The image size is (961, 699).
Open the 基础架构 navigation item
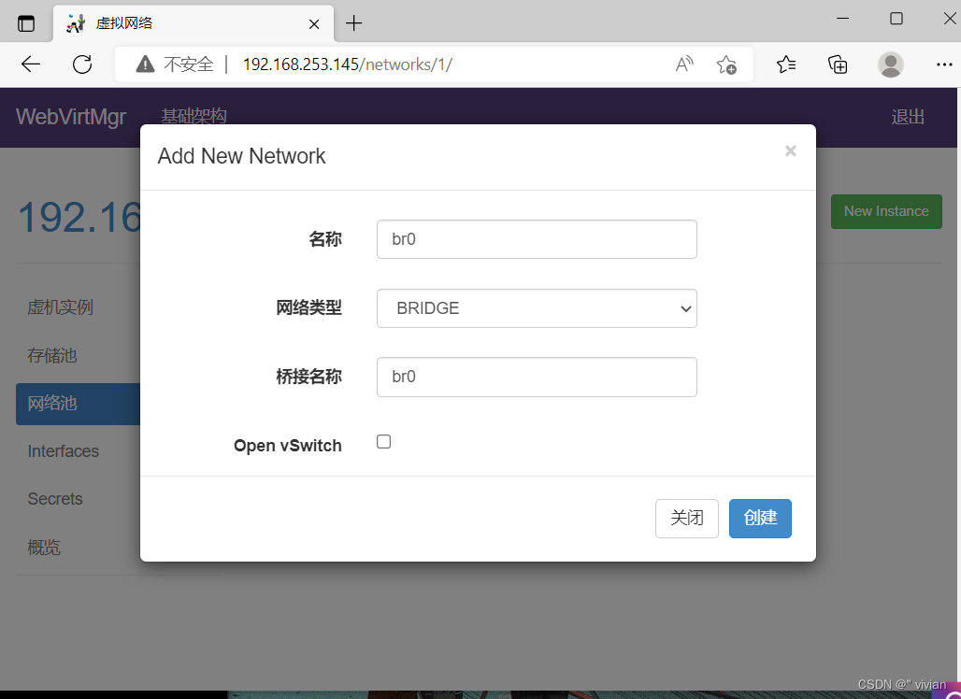[194, 116]
